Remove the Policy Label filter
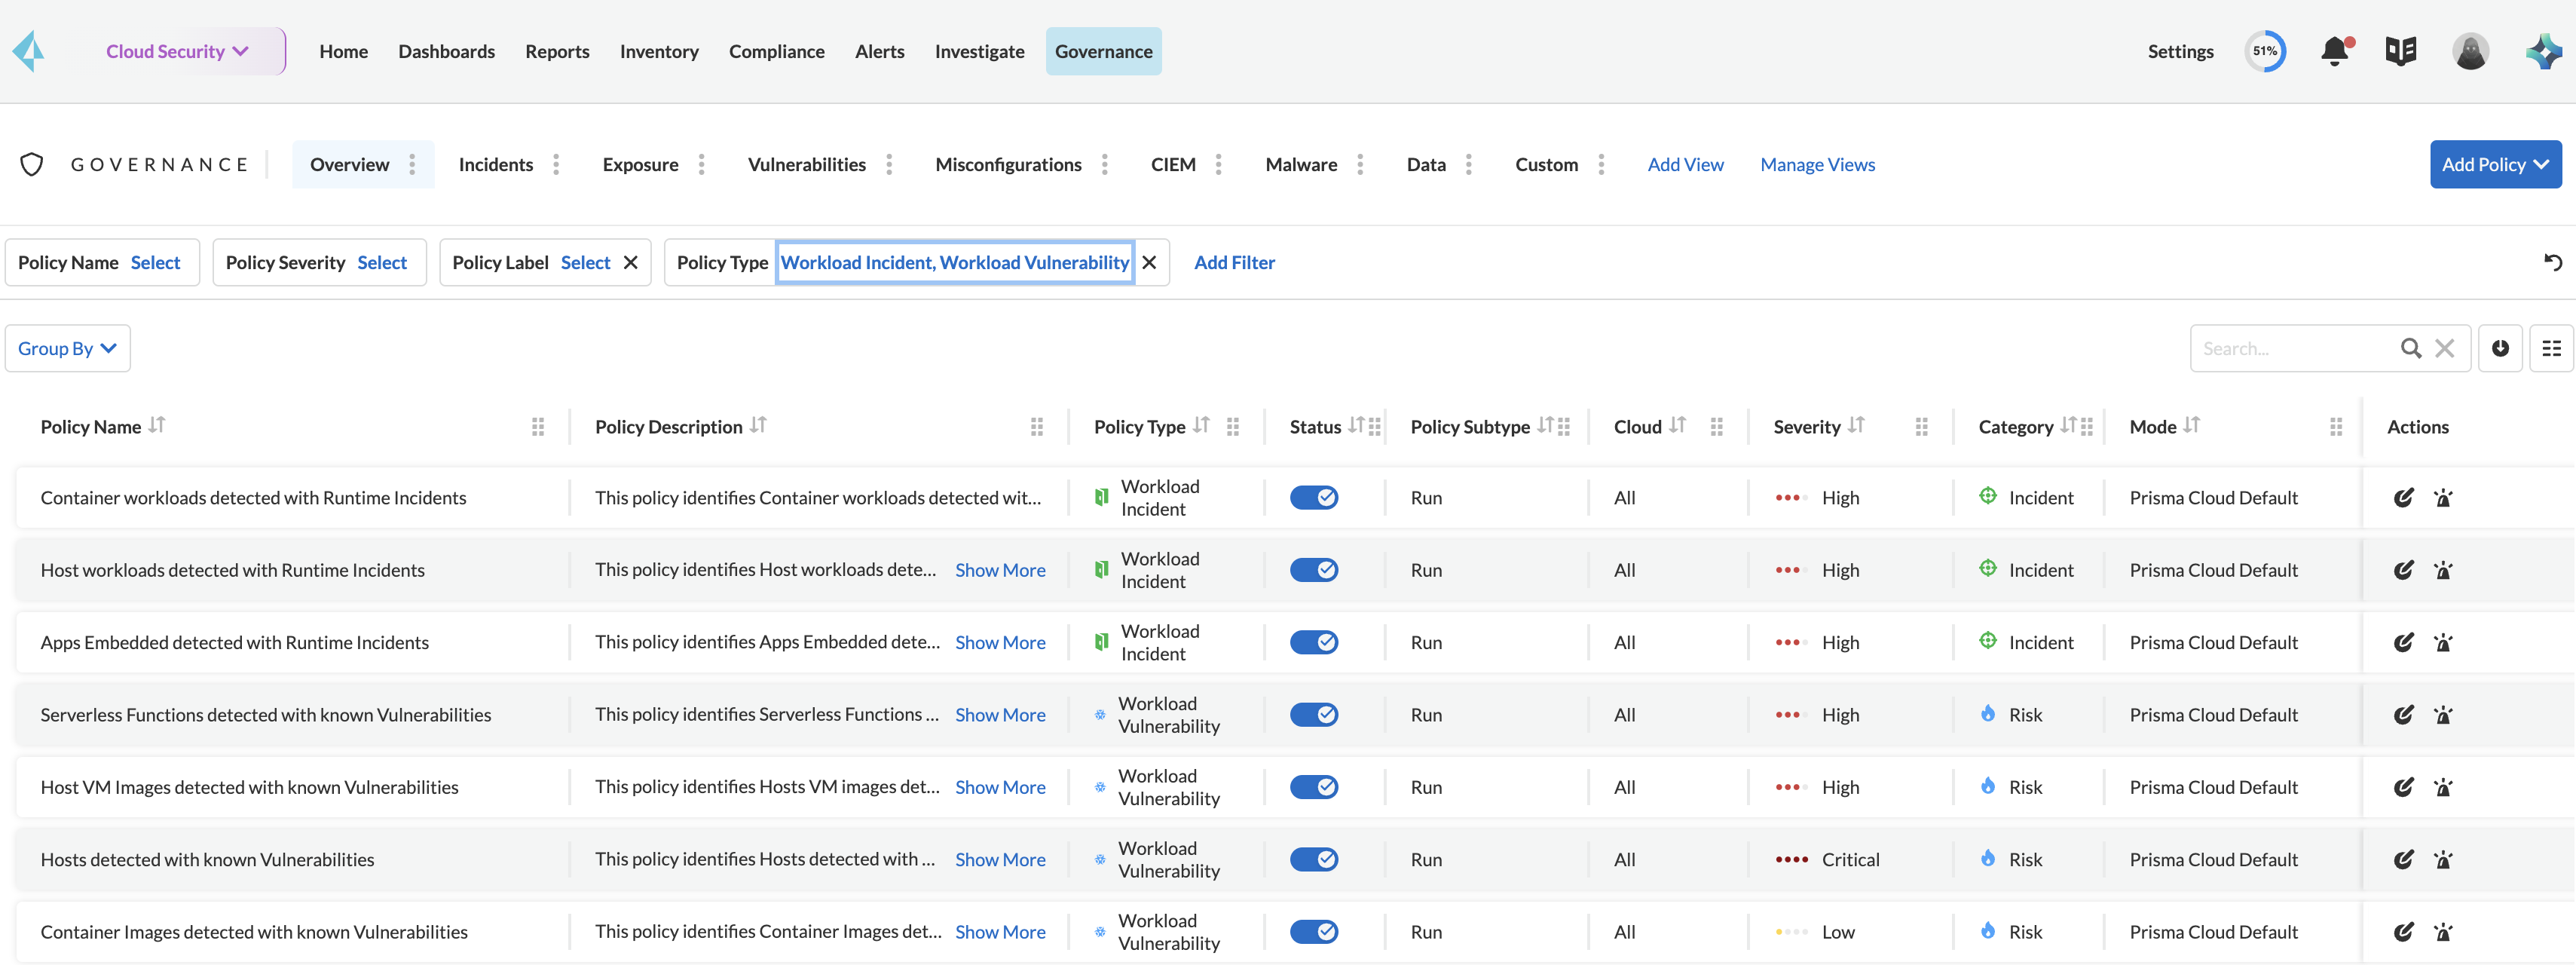The image size is (2576, 965). click(631, 262)
